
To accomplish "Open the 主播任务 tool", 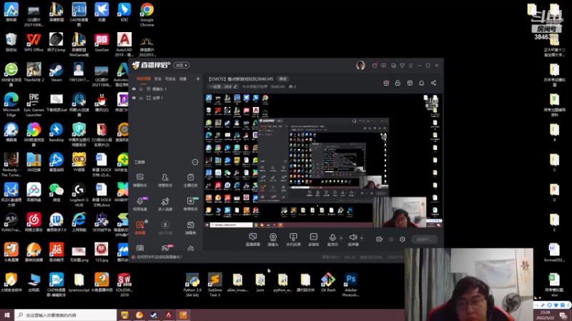I will (190, 180).
